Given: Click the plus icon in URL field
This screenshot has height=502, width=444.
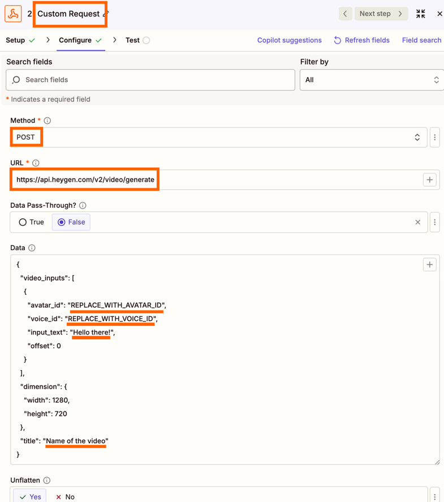Looking at the screenshot, I should (x=429, y=180).
